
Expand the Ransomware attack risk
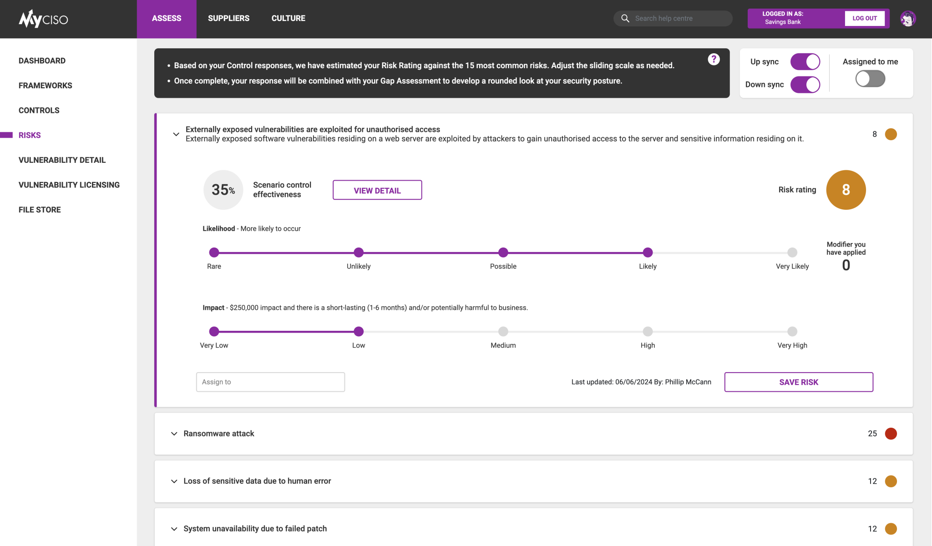click(174, 434)
